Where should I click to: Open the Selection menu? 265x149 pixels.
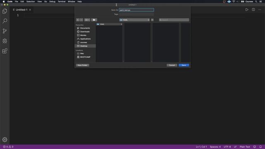tap(31, 2)
